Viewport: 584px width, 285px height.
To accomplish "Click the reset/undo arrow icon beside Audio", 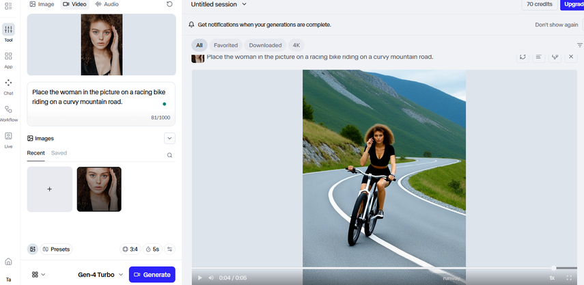I will click(169, 4).
